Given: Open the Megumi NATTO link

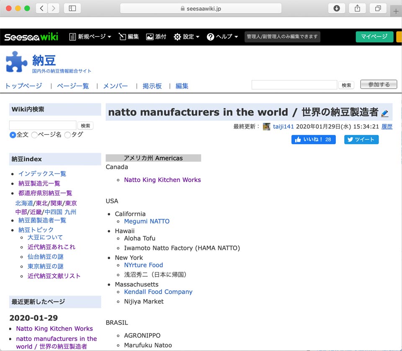Looking at the screenshot, I should [147, 221].
